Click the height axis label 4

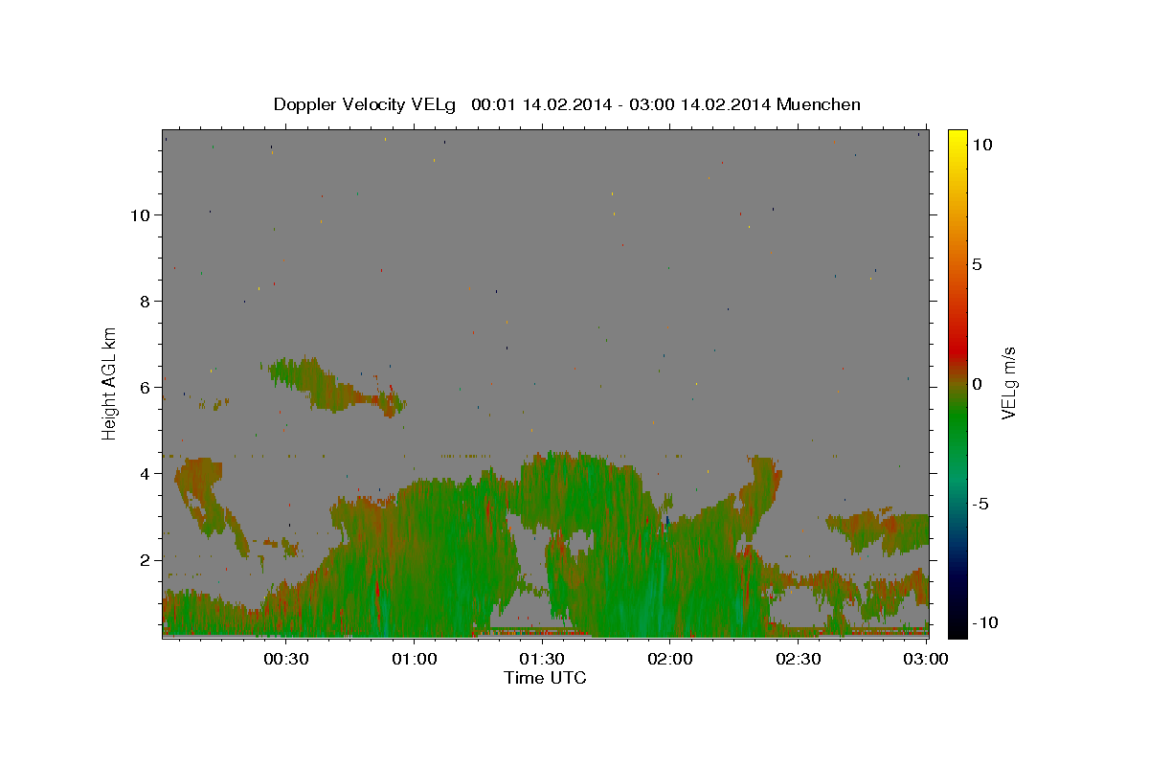coord(145,474)
